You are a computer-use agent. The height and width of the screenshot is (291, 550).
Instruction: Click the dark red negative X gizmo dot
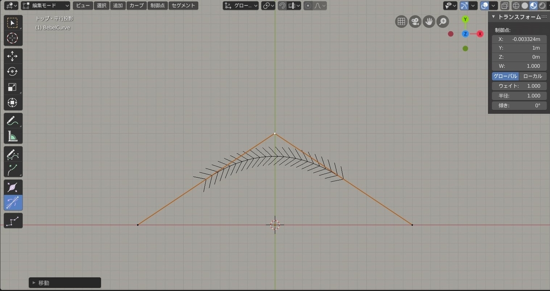point(451,34)
